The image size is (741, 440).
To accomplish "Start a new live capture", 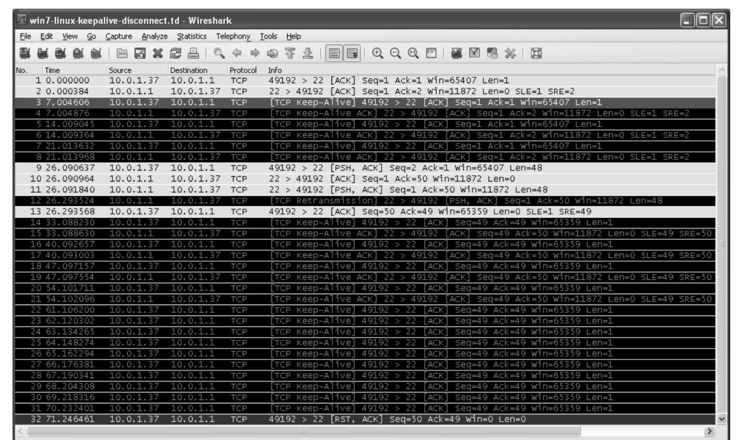I will point(60,53).
